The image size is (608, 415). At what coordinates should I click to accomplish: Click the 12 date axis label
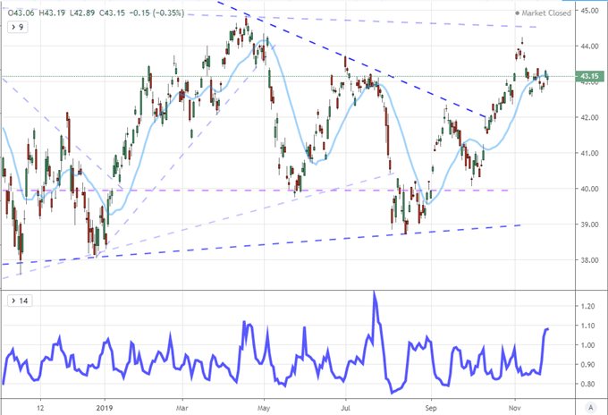pos(40,408)
